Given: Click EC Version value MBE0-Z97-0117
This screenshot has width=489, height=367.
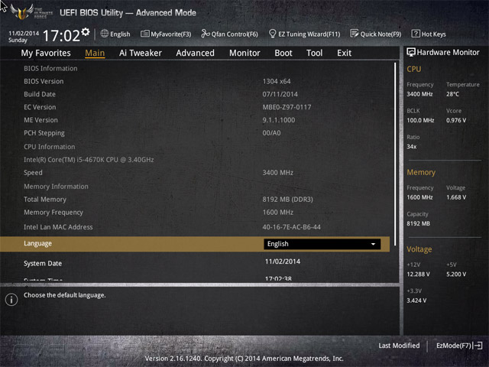Looking at the screenshot, I should (x=287, y=107).
